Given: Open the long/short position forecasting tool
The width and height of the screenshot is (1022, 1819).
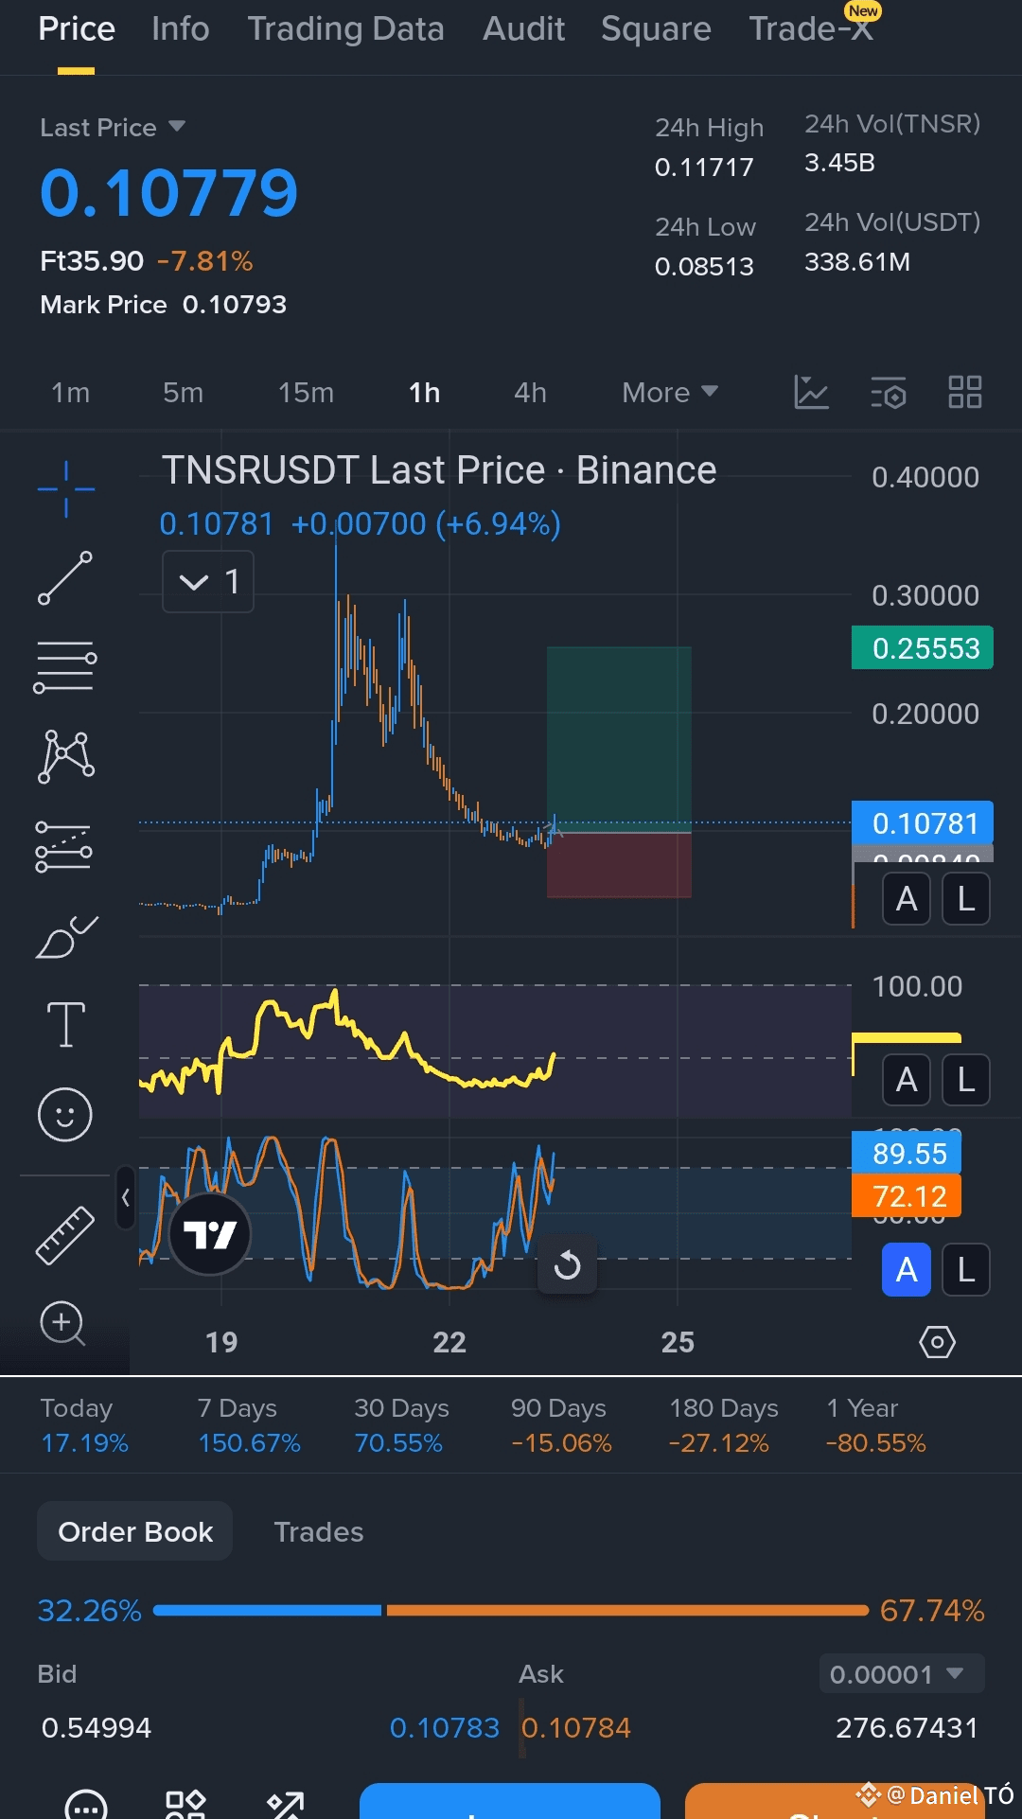Looking at the screenshot, I should tap(63, 845).
